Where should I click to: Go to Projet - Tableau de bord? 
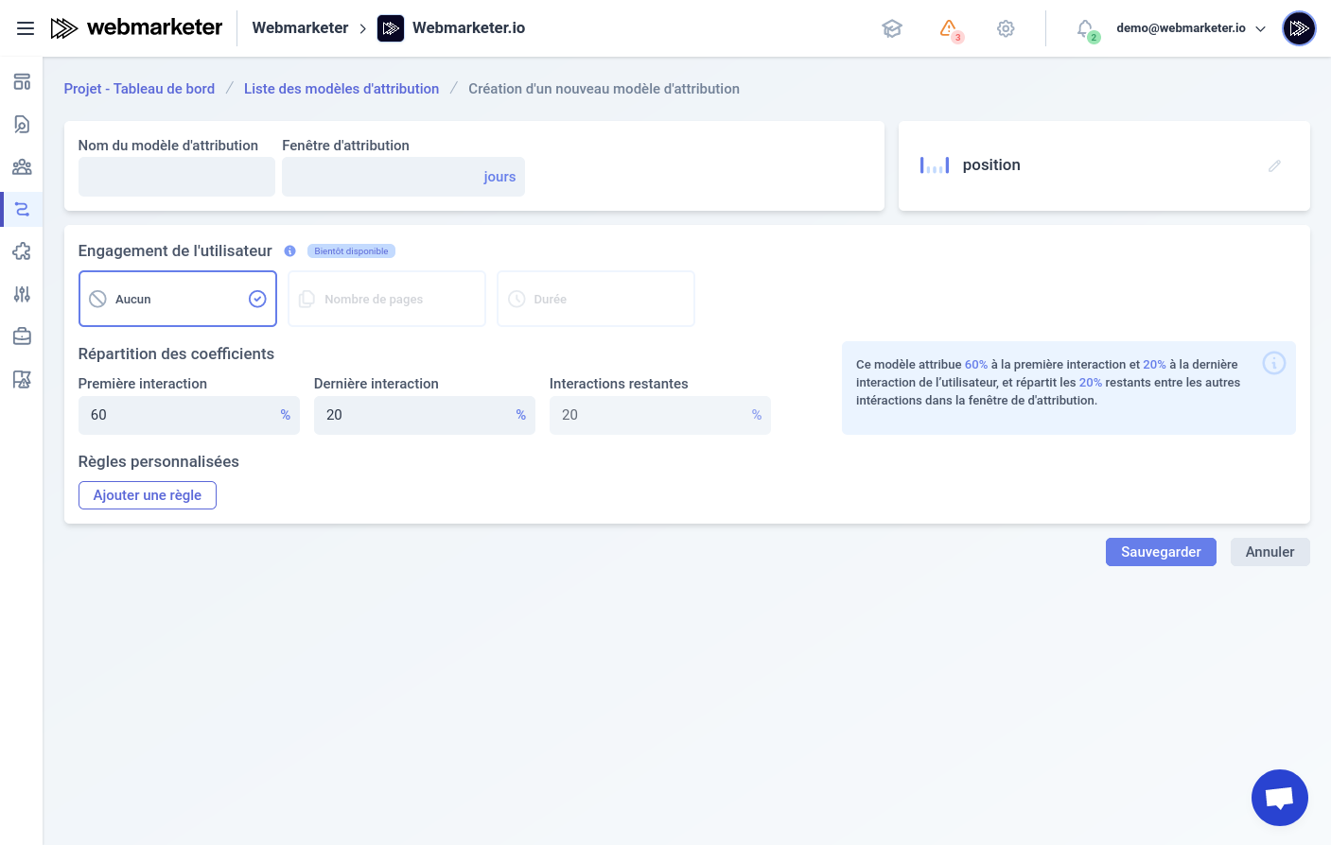[x=139, y=89]
